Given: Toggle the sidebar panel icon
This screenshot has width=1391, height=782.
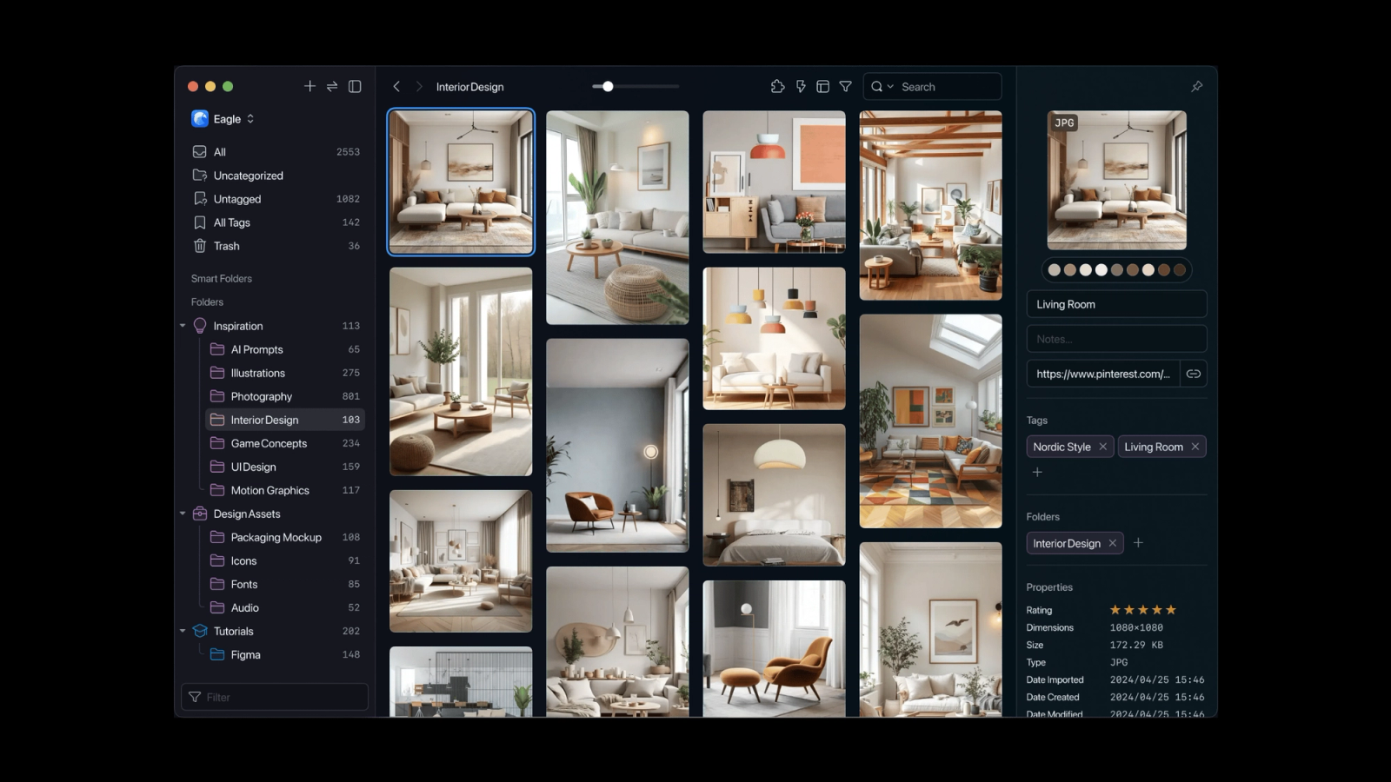Looking at the screenshot, I should 355,86.
